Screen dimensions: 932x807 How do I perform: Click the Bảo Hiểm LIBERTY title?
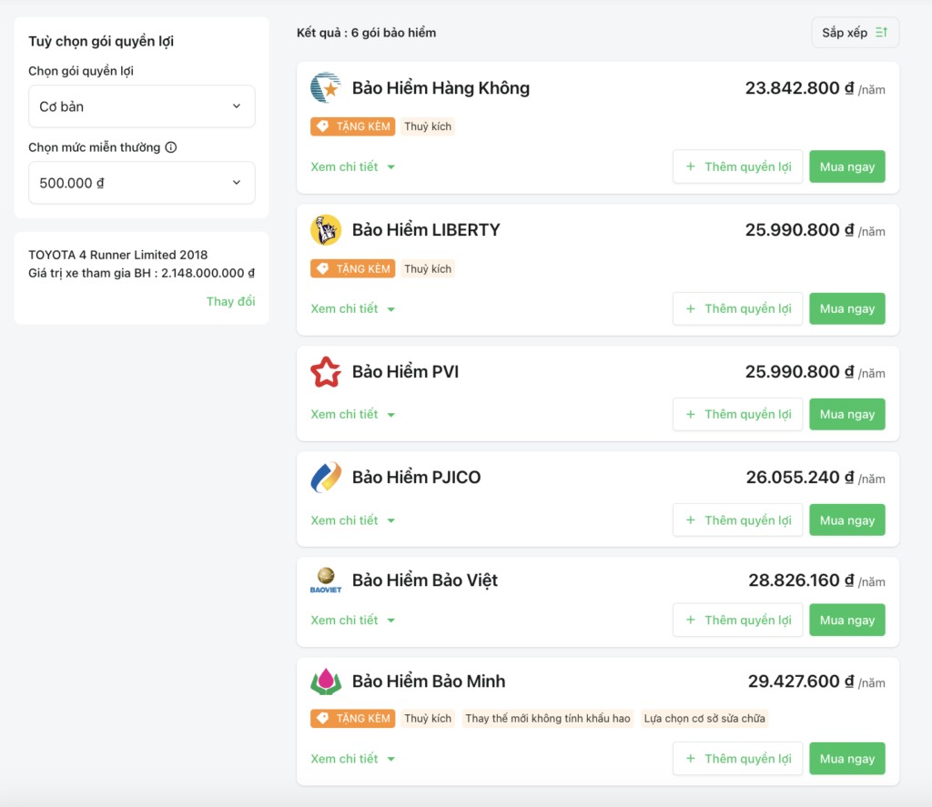click(x=426, y=230)
